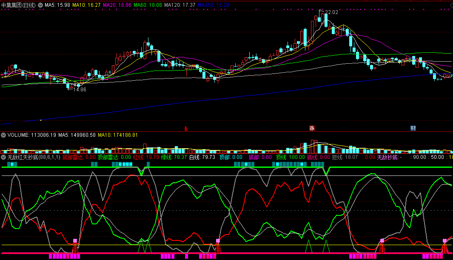Click the 22.02 high price label
This screenshot has width=453, height=260.
point(331,12)
